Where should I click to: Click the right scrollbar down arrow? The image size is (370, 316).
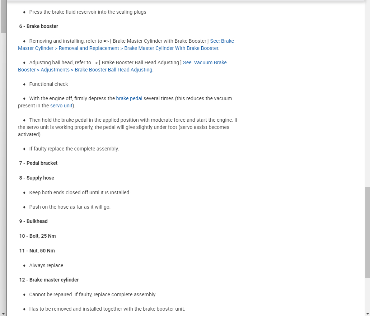point(367,313)
